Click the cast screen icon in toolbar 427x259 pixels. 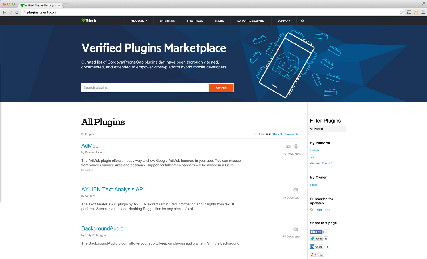[x=409, y=12]
